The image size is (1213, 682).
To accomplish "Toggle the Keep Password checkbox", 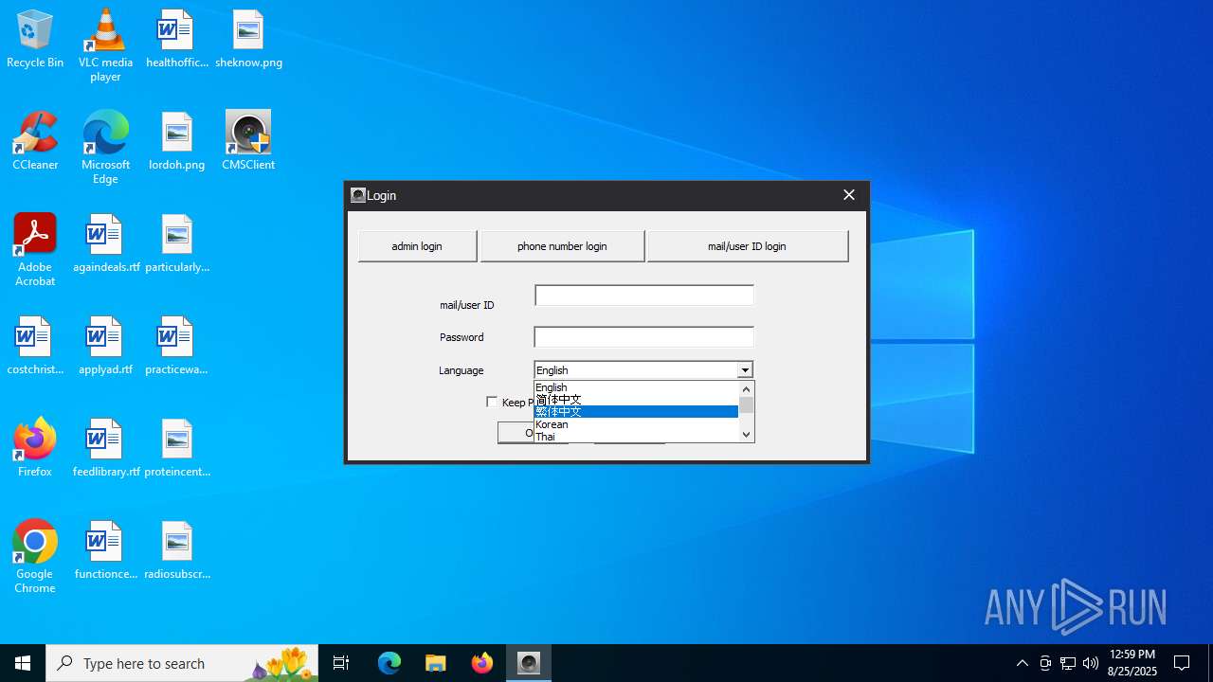I will 492,402.
